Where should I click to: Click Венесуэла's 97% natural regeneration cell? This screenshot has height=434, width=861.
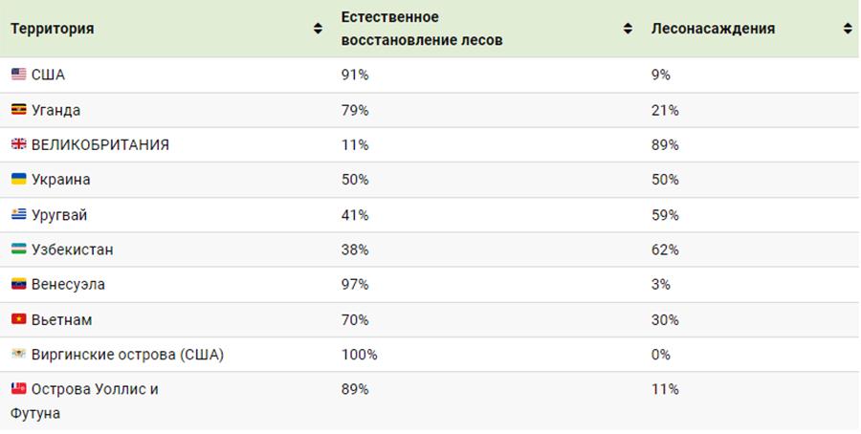[x=355, y=284]
